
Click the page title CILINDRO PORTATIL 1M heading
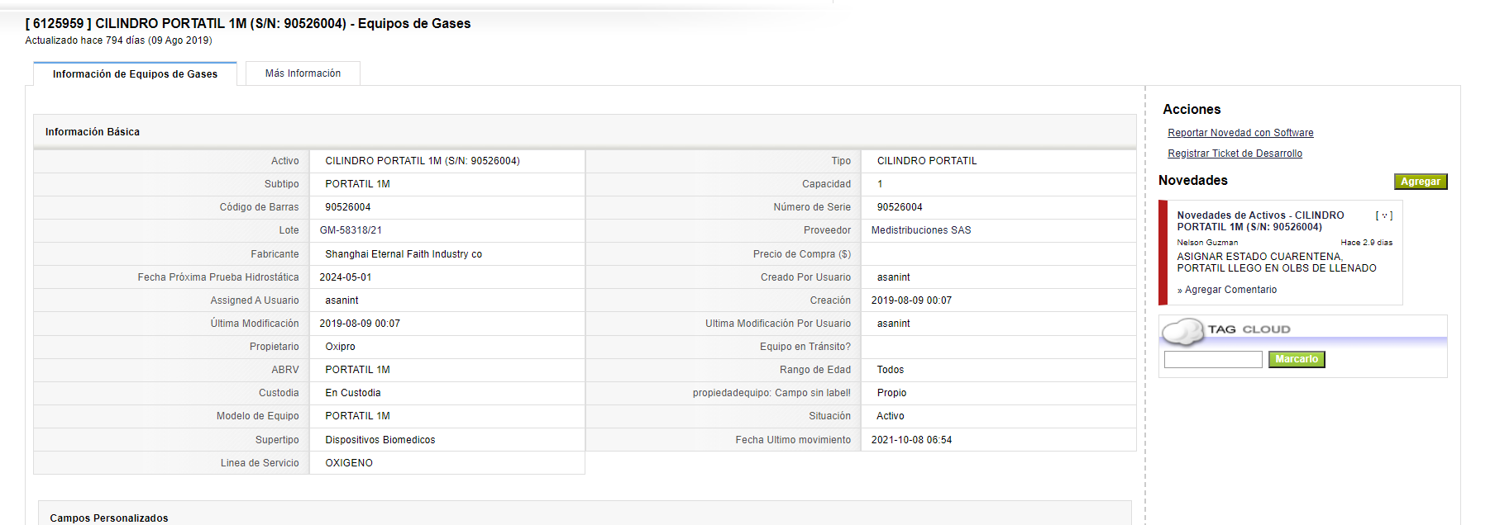tap(248, 23)
